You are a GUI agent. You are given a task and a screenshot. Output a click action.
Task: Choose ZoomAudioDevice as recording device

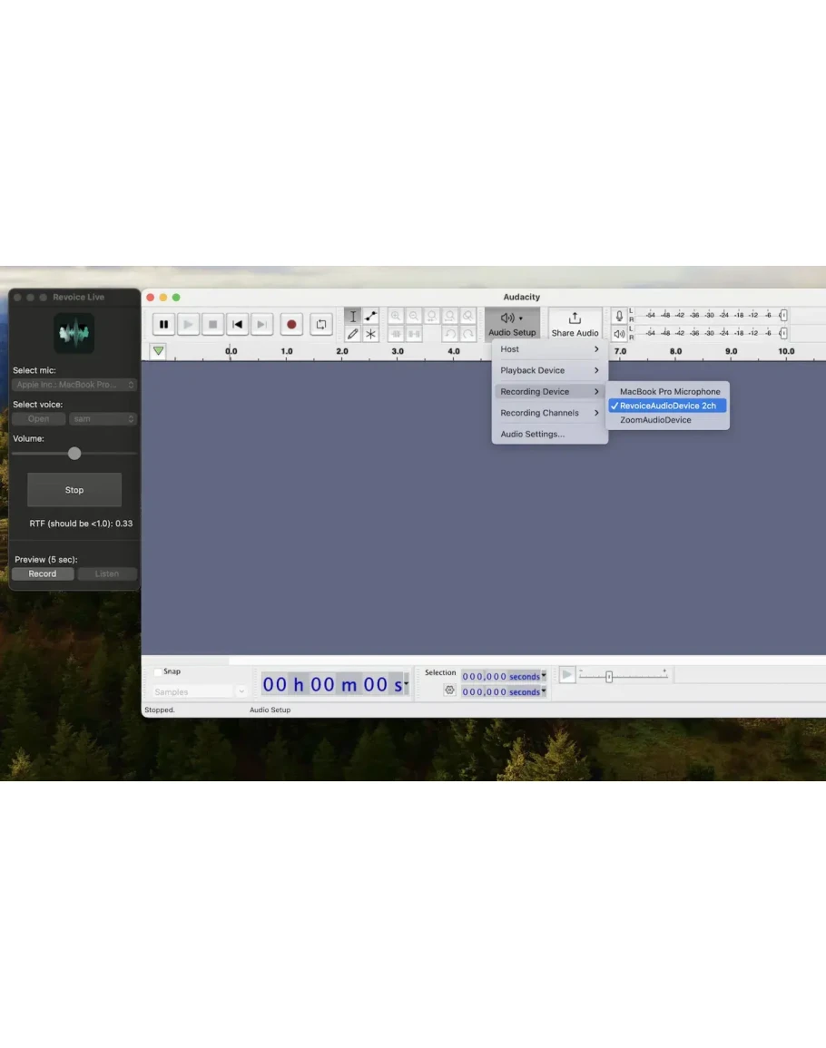click(x=667, y=420)
